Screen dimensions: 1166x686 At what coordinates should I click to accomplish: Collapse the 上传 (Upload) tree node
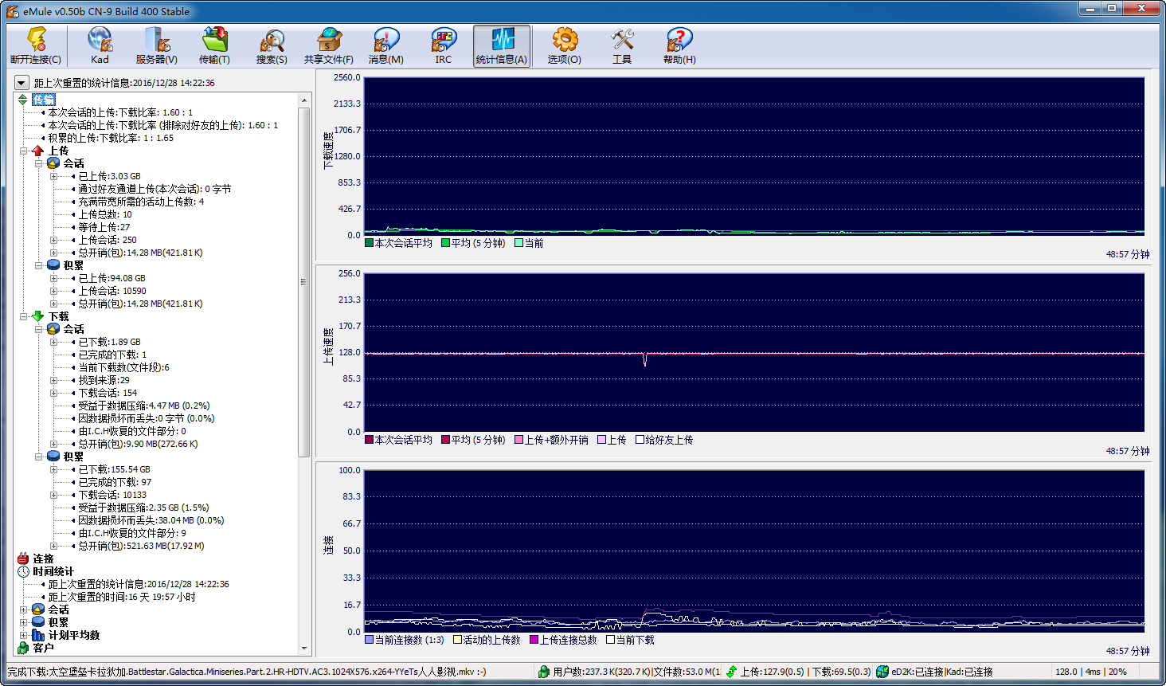[24, 151]
